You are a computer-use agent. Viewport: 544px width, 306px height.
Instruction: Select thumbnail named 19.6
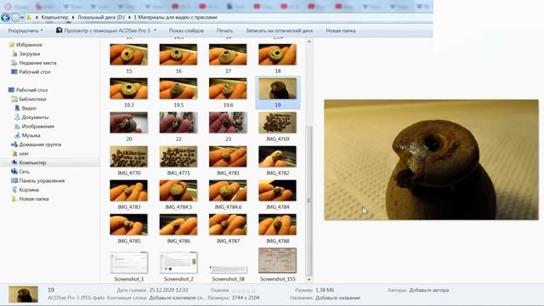point(228,88)
